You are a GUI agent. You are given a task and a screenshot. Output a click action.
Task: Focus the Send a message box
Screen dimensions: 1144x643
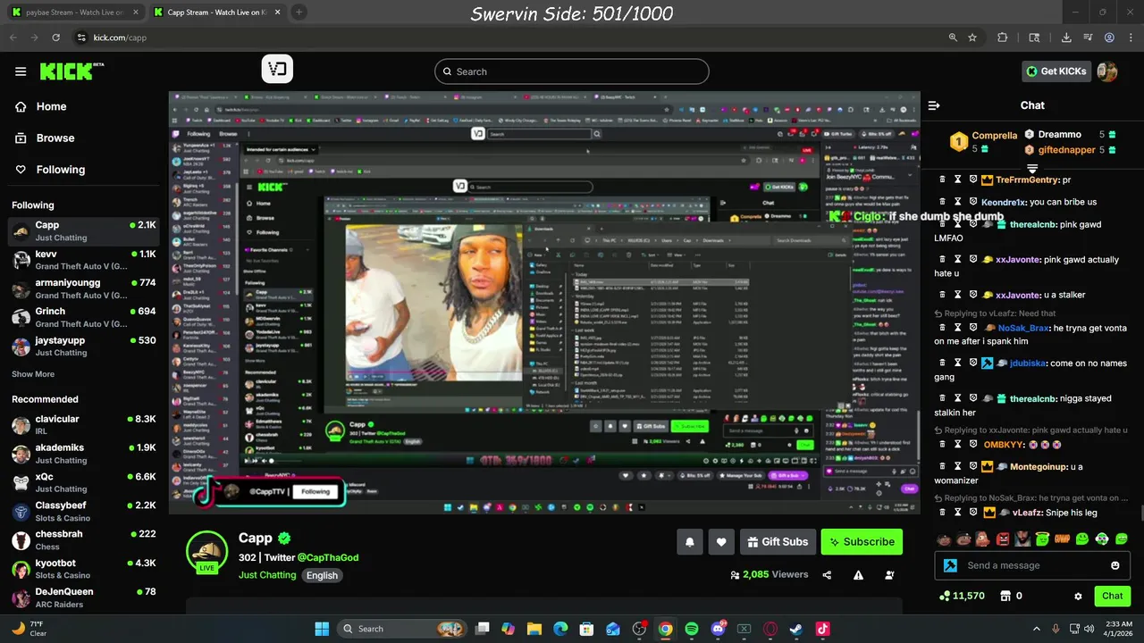tap(1032, 565)
